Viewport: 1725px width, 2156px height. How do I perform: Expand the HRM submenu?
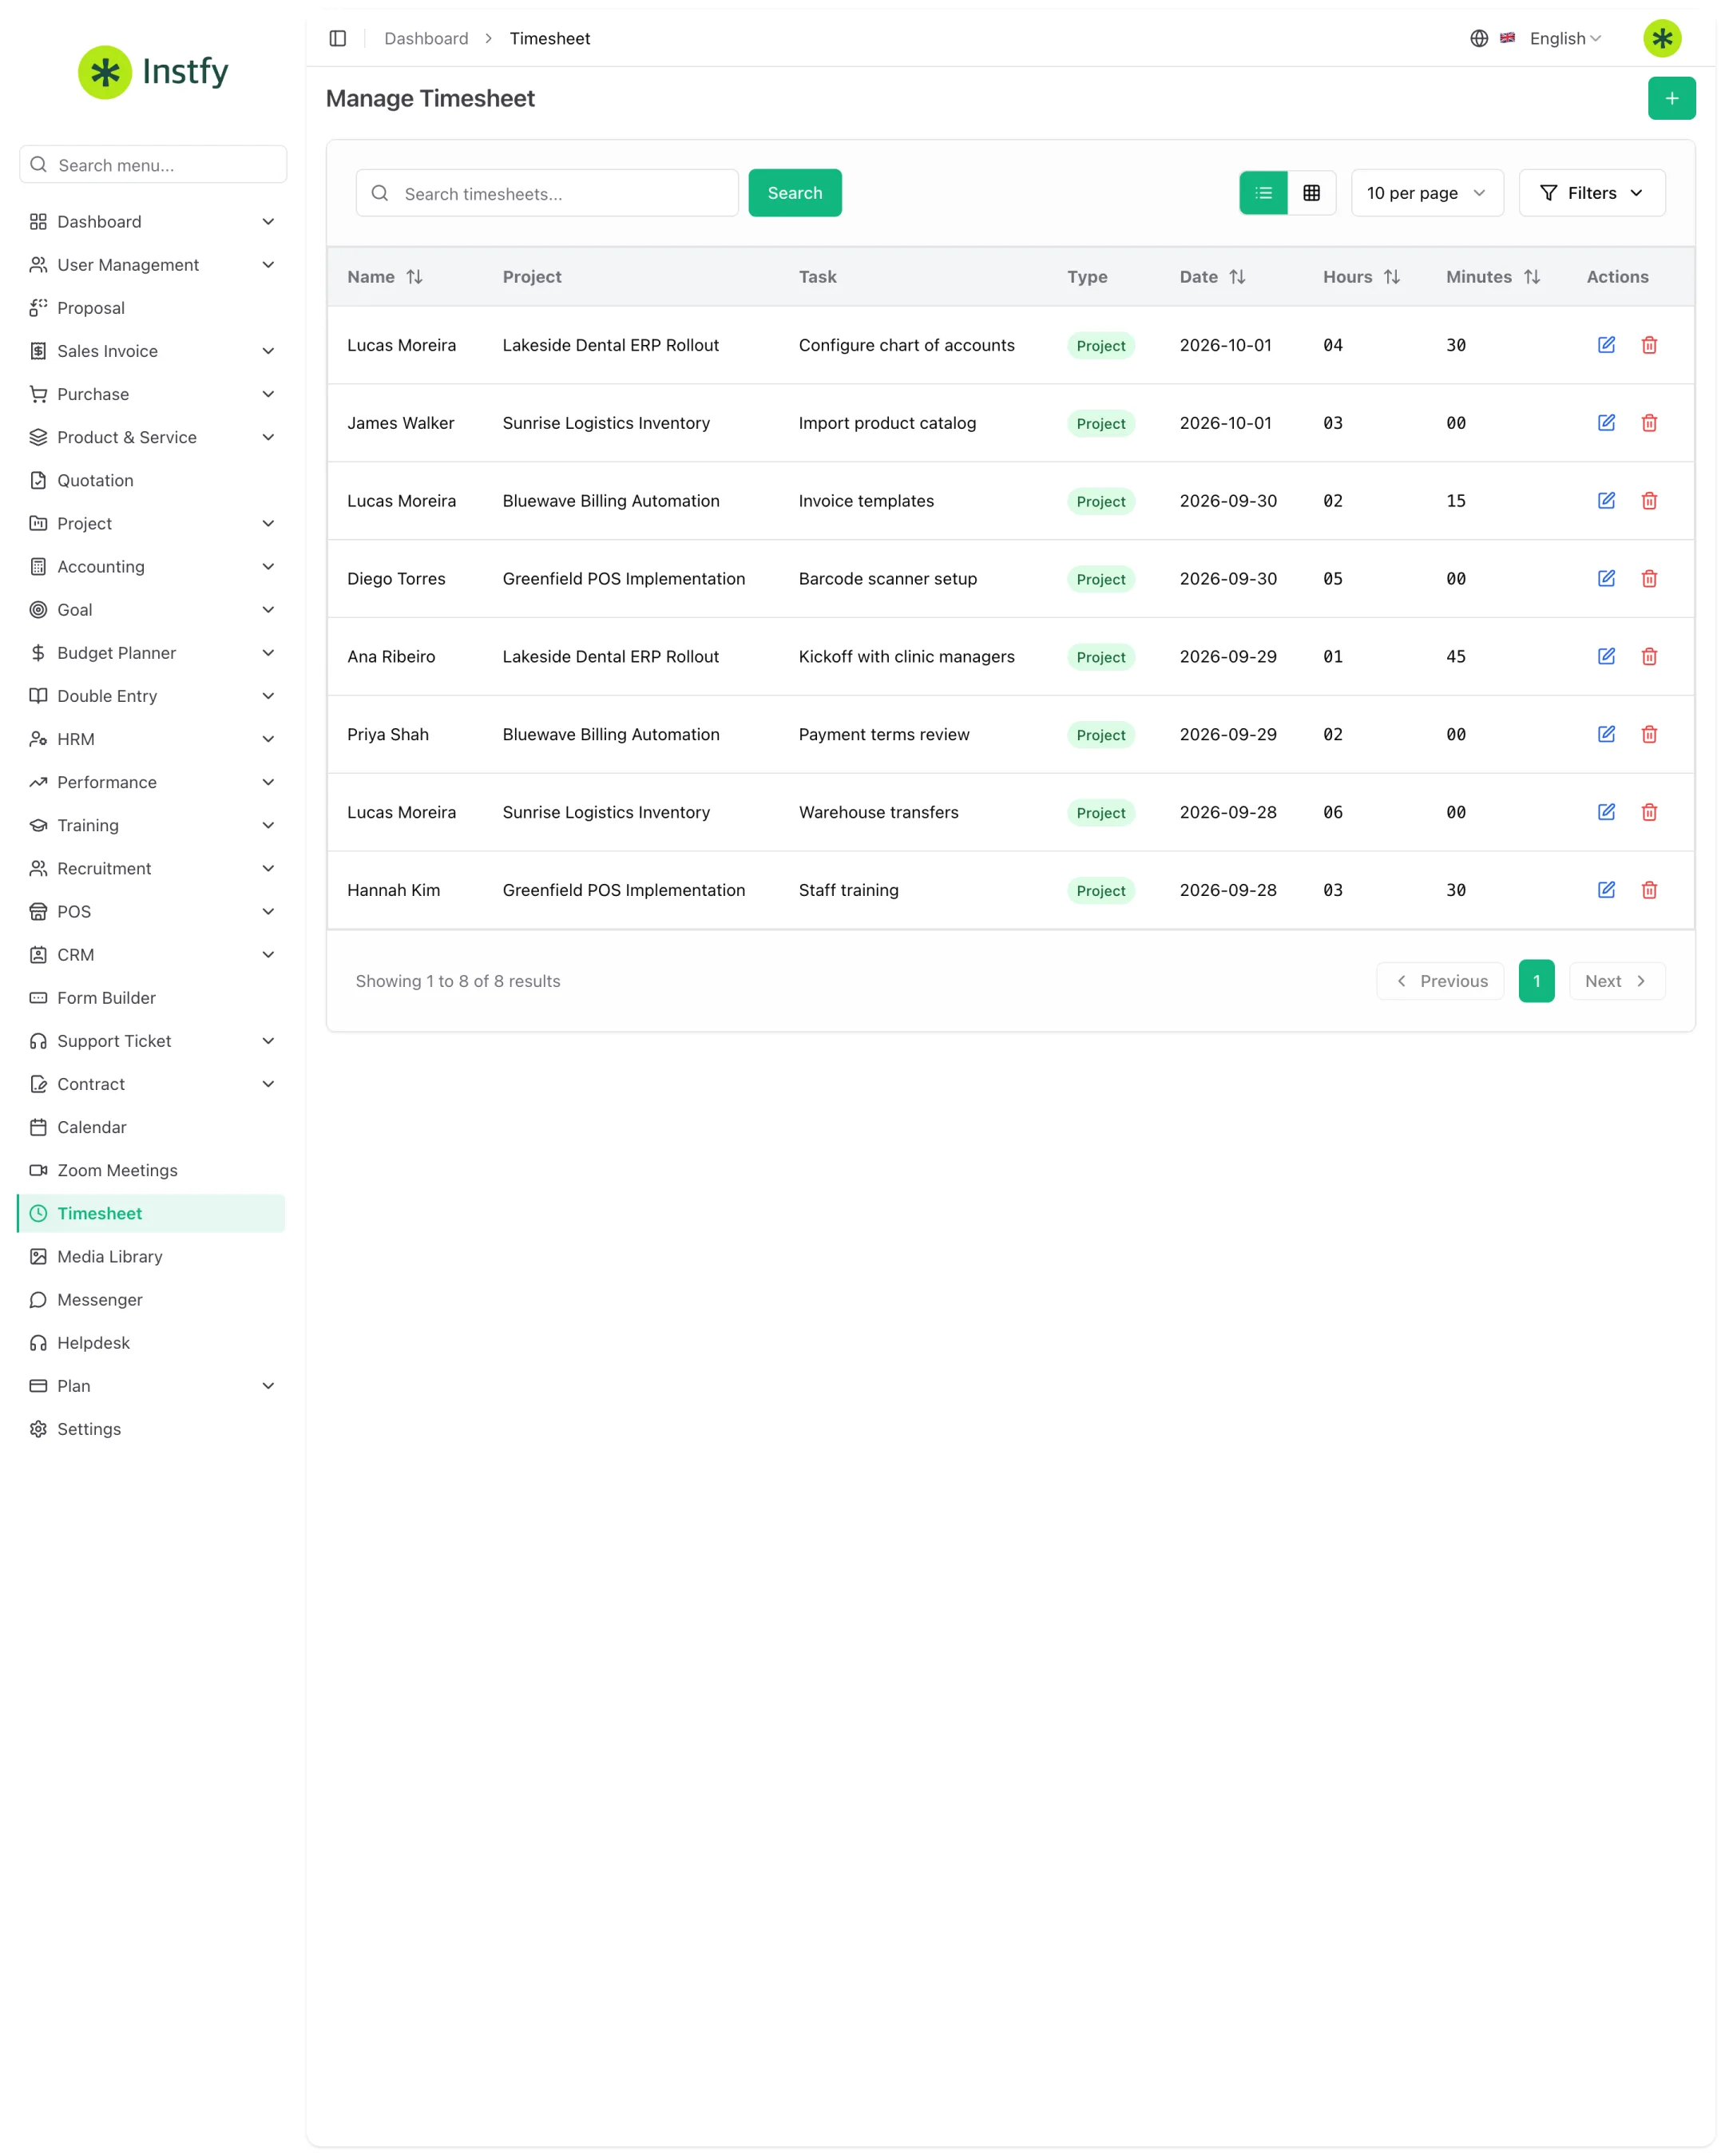[152, 739]
